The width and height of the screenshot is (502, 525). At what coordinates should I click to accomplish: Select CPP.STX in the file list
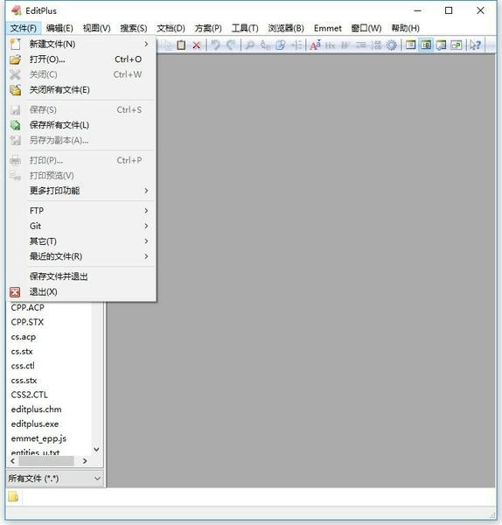coord(27,322)
